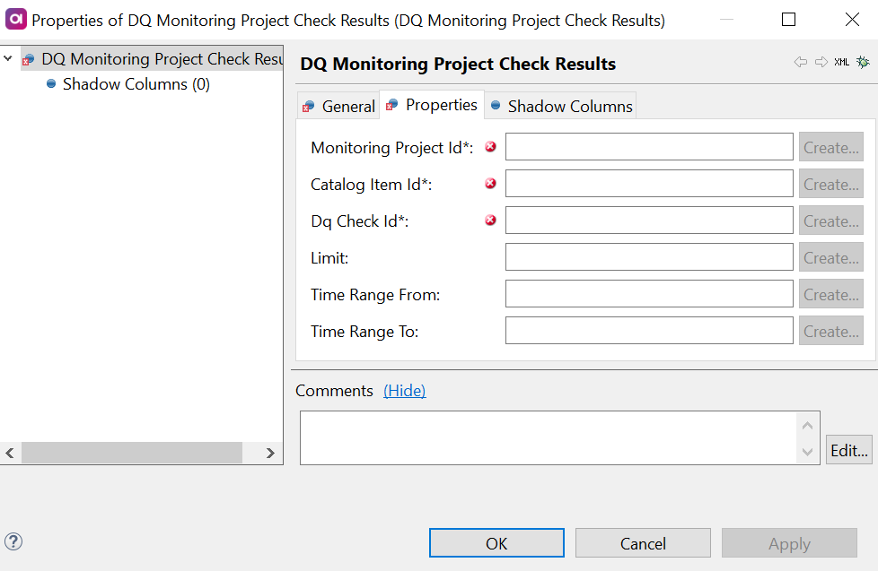878x571 pixels.
Task: Click the Hide comments link
Action: 404,391
